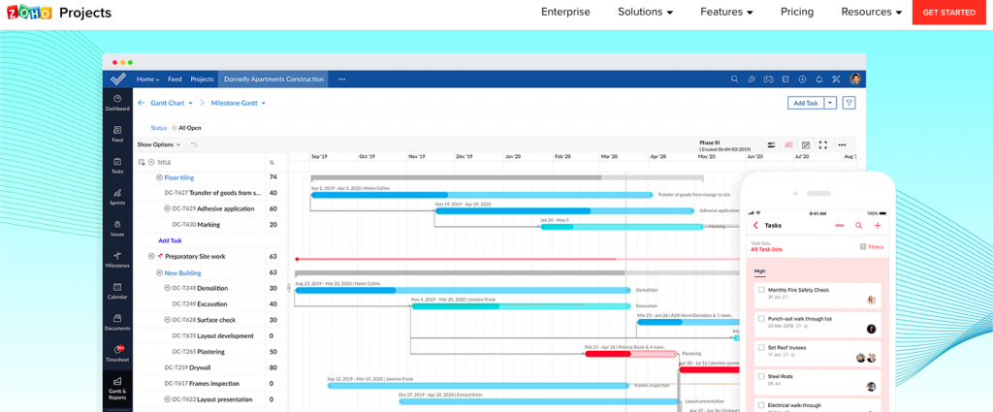
Task: Click the filter funnel icon
Action: pos(849,103)
